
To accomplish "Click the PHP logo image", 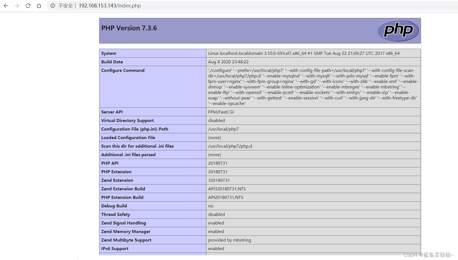I will 398,31.
